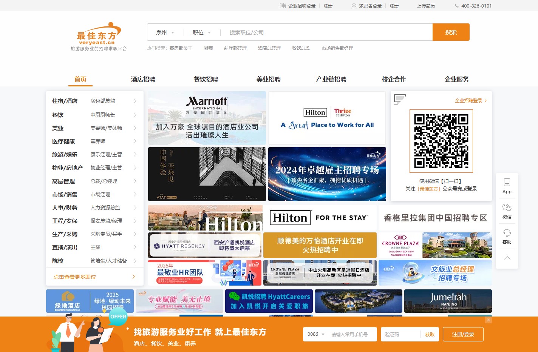Open the 香格里拉集团中国招聘专区 banner
Viewport: 538px width, 352px height.
click(435, 218)
